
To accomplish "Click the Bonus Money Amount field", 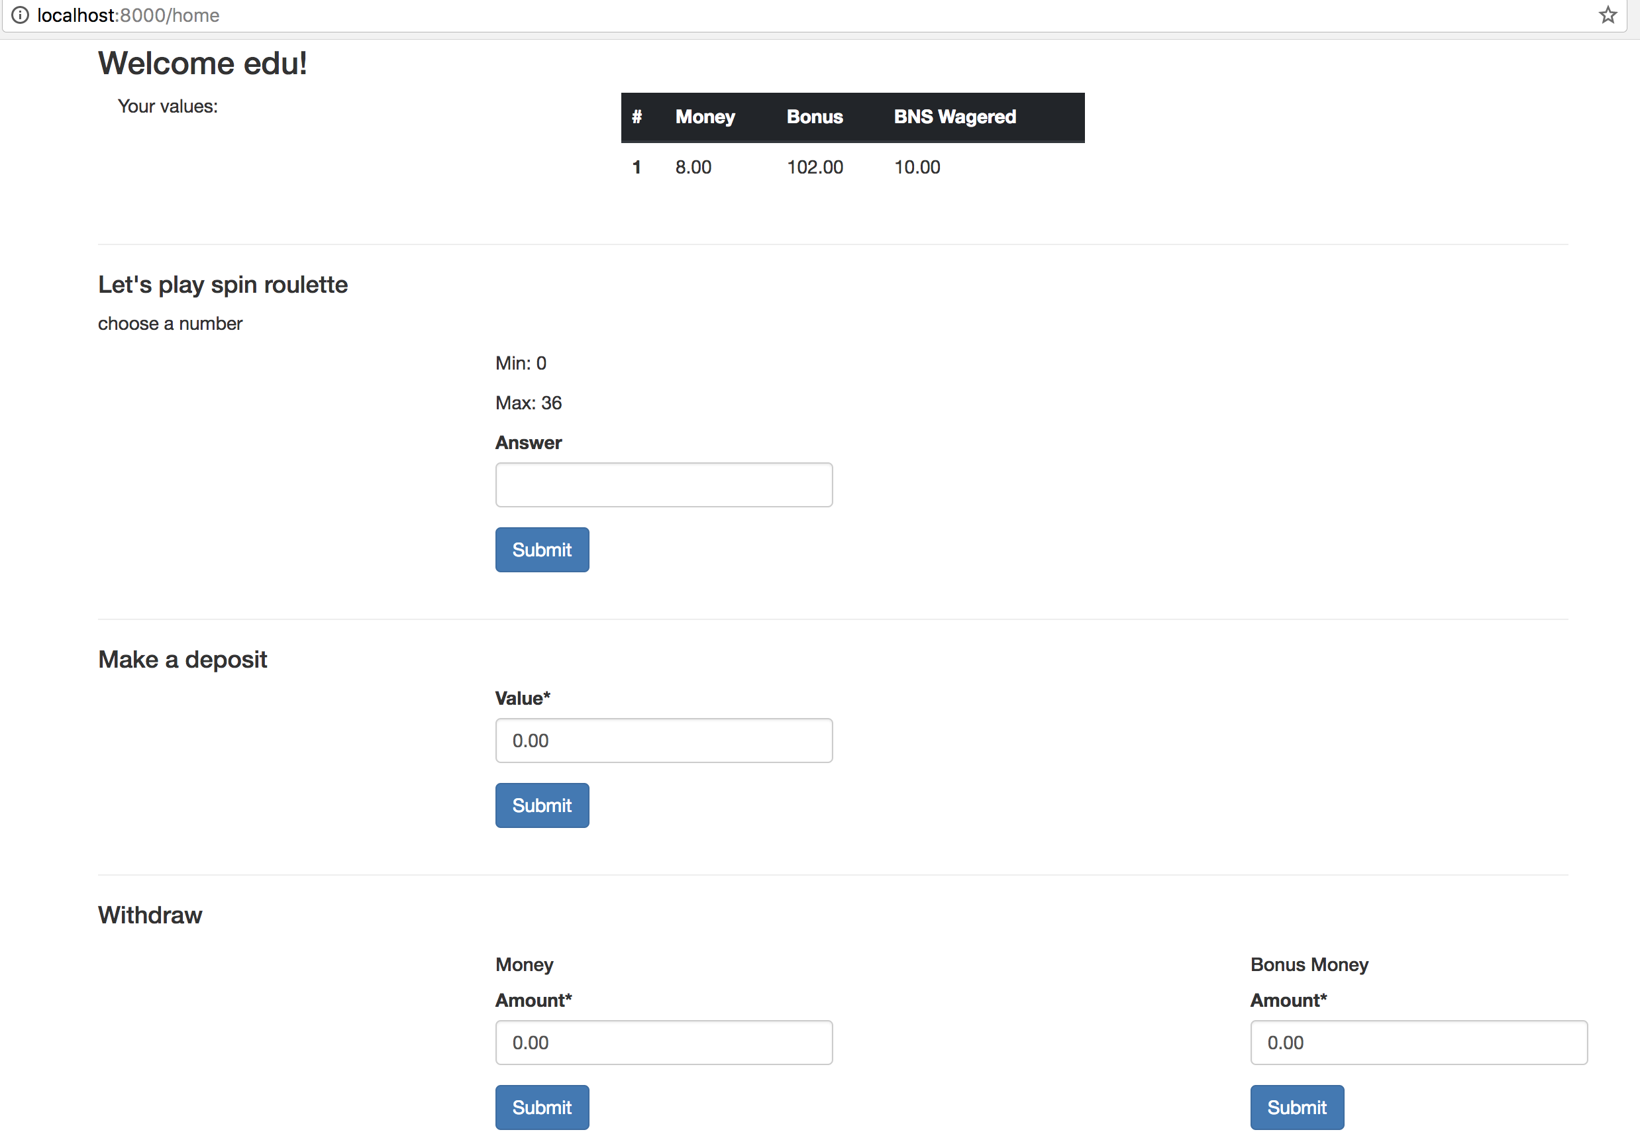I will click(x=1417, y=1043).
